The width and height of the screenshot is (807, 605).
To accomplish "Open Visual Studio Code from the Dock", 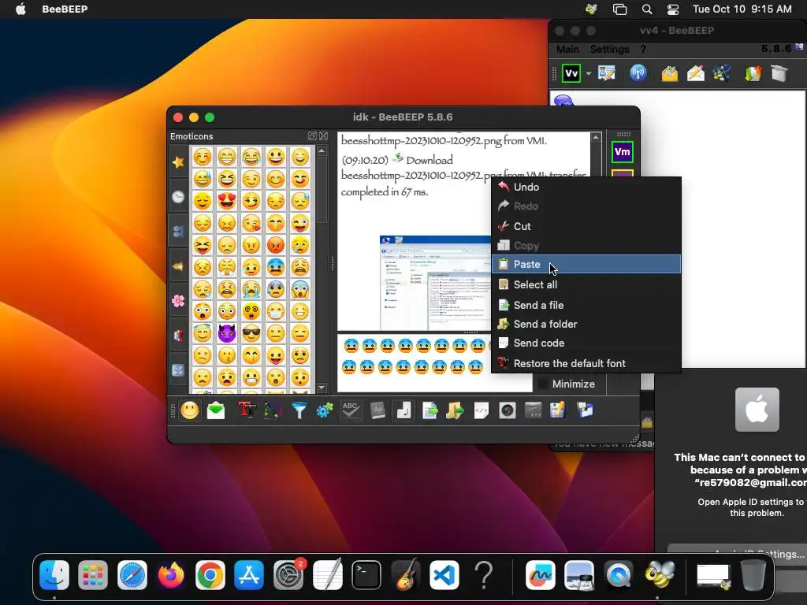I will (x=444, y=574).
